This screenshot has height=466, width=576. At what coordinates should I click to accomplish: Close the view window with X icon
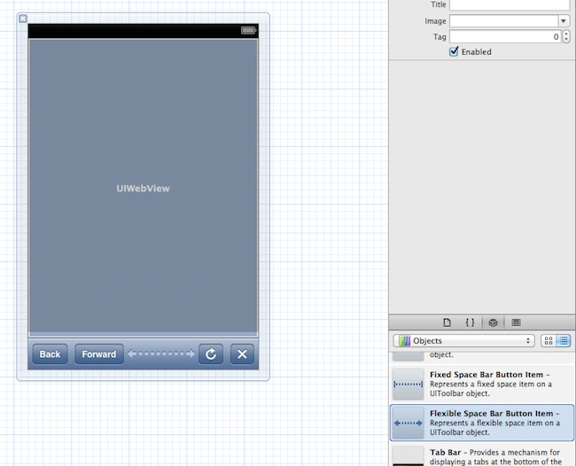(23, 19)
